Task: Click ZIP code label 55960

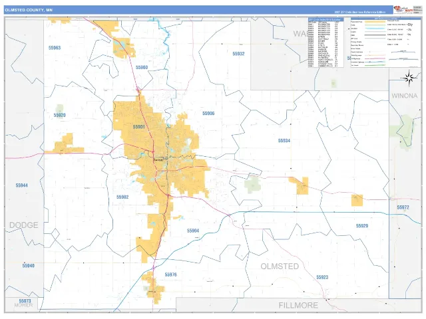Action: click(x=142, y=67)
